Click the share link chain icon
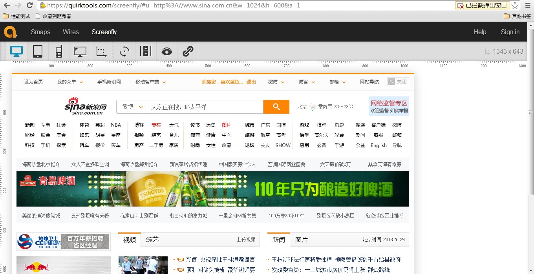The height and width of the screenshot is (274, 534). [x=188, y=51]
